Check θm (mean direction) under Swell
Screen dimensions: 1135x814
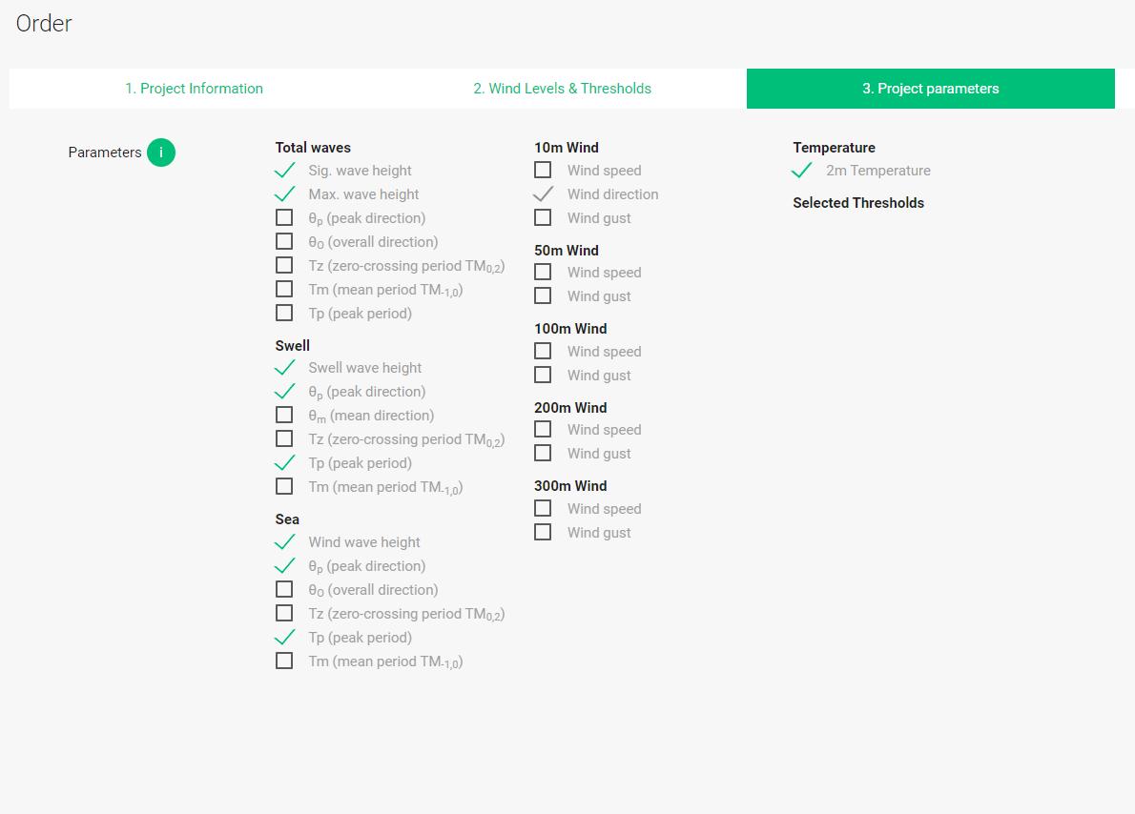(x=284, y=414)
